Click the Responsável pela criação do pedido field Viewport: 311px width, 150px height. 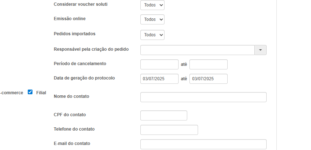(197, 50)
